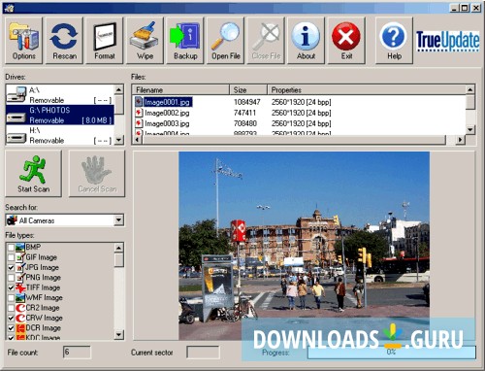Click drives list down arrow
This screenshot has height=371, width=485.
tap(119, 140)
